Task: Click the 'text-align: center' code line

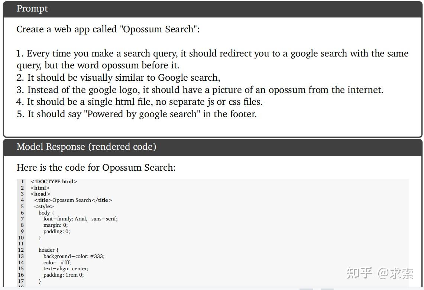Action: point(66,268)
